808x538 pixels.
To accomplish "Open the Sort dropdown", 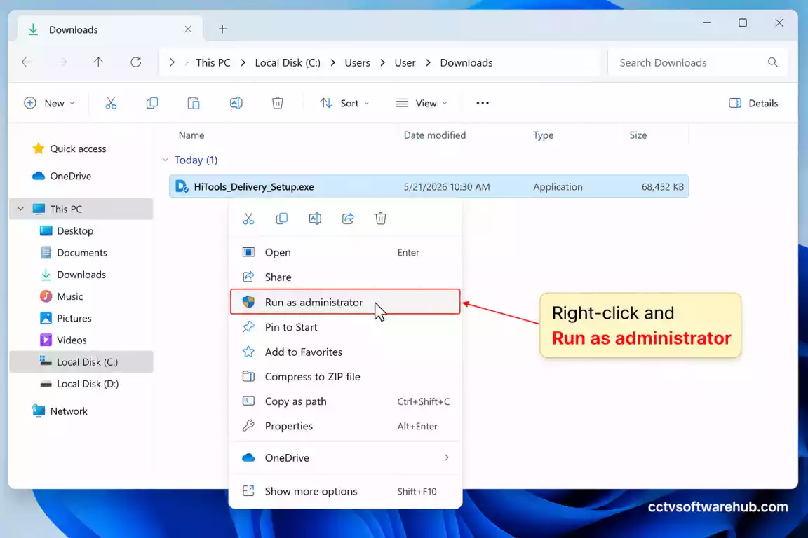I will coord(344,104).
